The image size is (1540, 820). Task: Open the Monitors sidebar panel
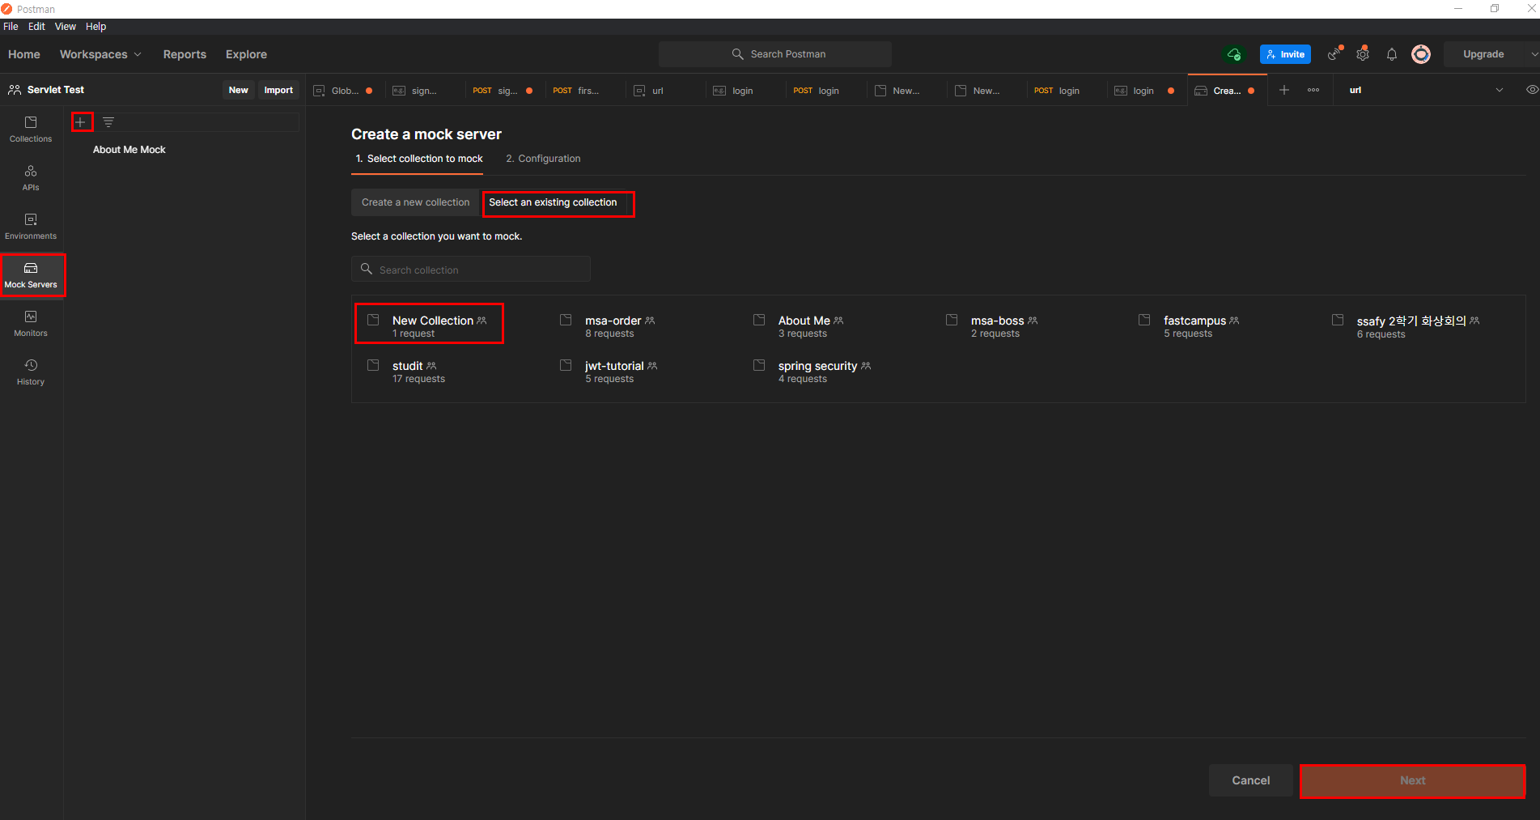(x=31, y=324)
